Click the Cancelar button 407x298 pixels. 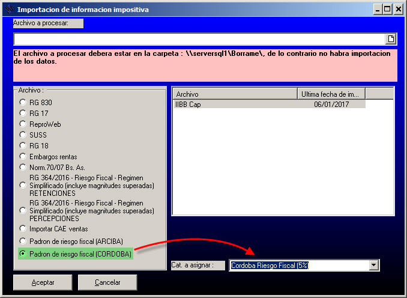point(107,282)
